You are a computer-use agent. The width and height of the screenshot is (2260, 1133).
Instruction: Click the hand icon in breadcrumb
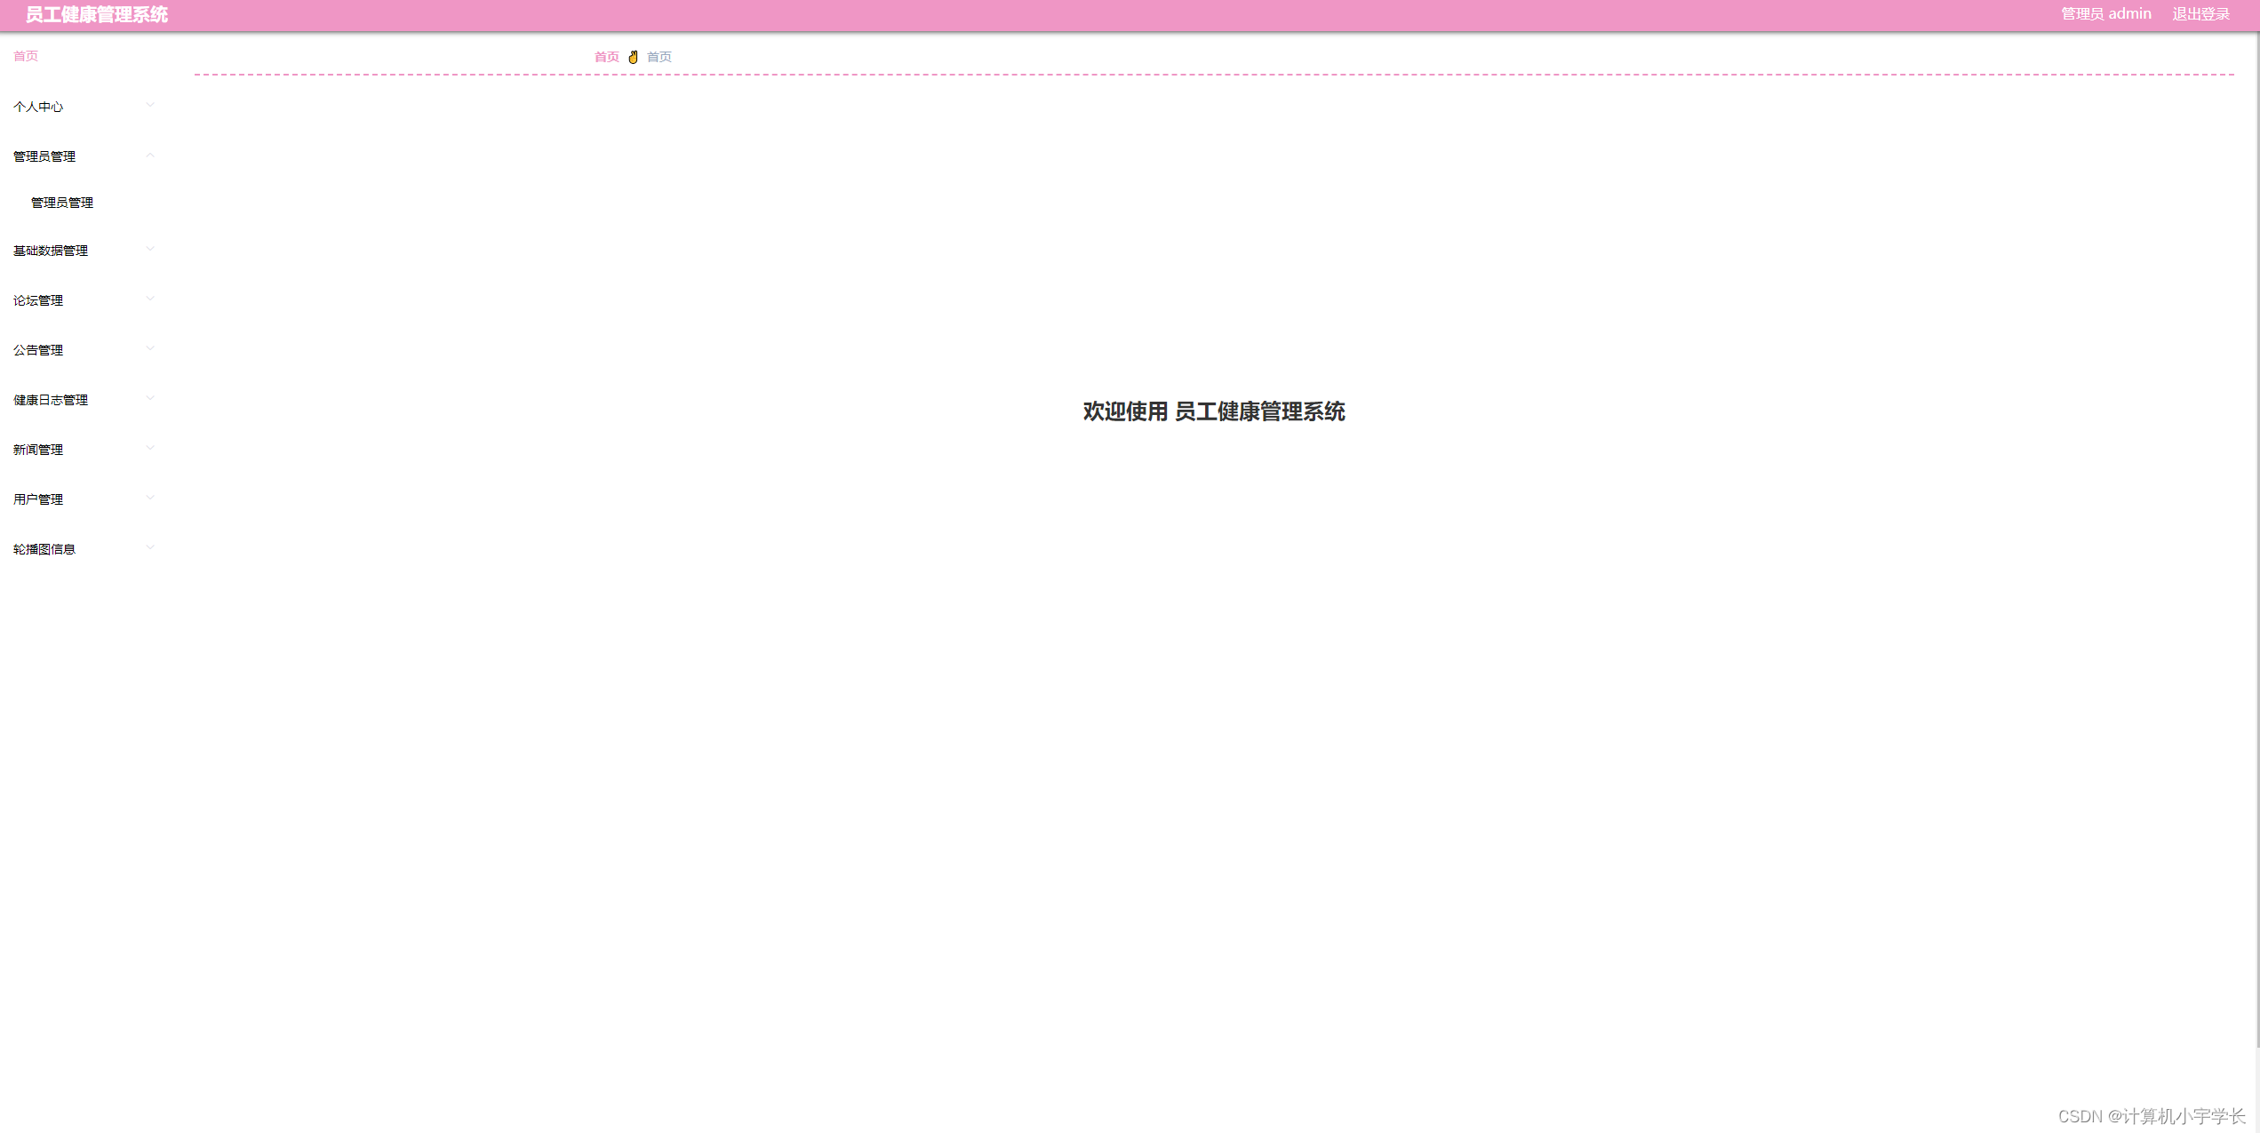(x=633, y=57)
